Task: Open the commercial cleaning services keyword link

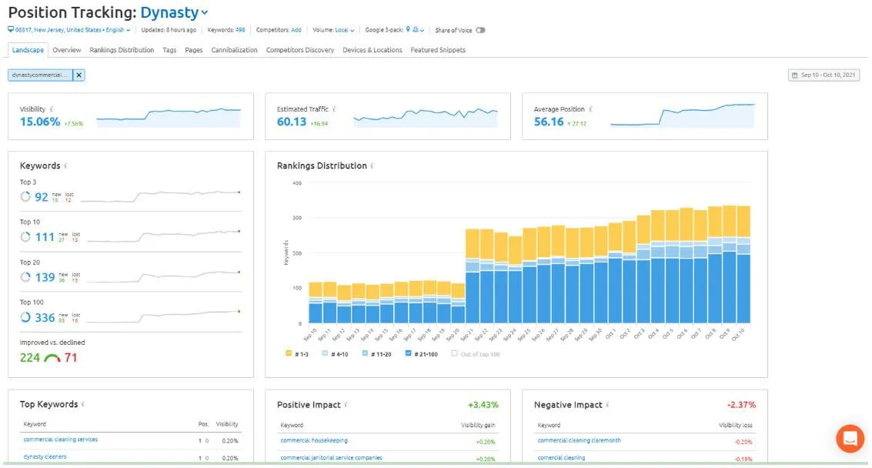Action: (x=61, y=440)
